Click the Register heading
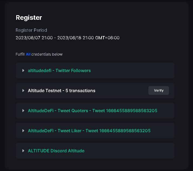 click(29, 18)
